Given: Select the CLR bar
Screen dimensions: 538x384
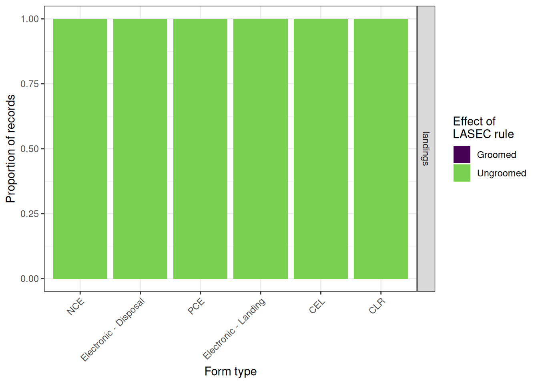Looking at the screenshot, I should pyautogui.click(x=381, y=149).
